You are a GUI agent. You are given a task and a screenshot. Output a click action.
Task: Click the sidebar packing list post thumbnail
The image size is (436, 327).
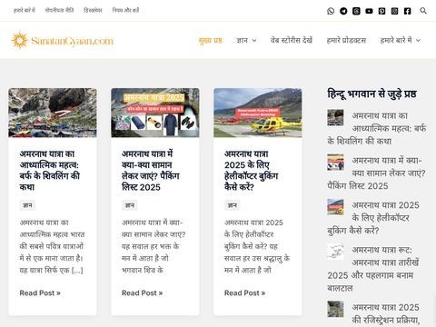(335, 163)
